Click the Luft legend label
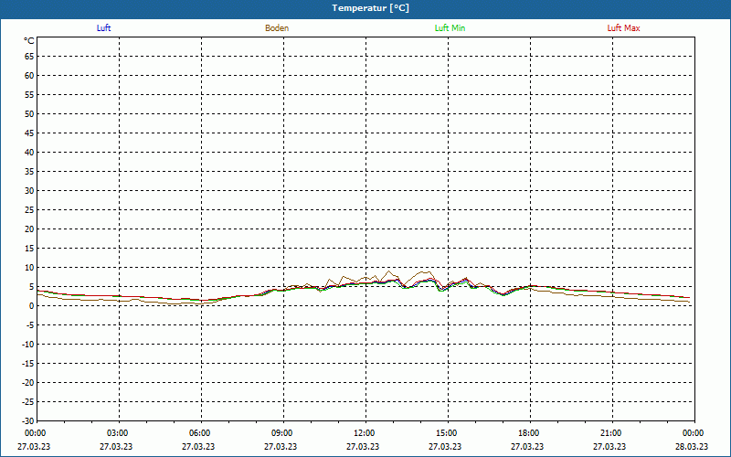This screenshot has width=731, height=457. pos(103,28)
